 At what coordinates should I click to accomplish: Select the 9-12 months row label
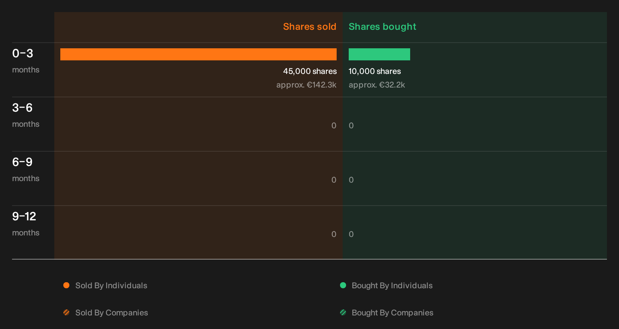point(26,224)
